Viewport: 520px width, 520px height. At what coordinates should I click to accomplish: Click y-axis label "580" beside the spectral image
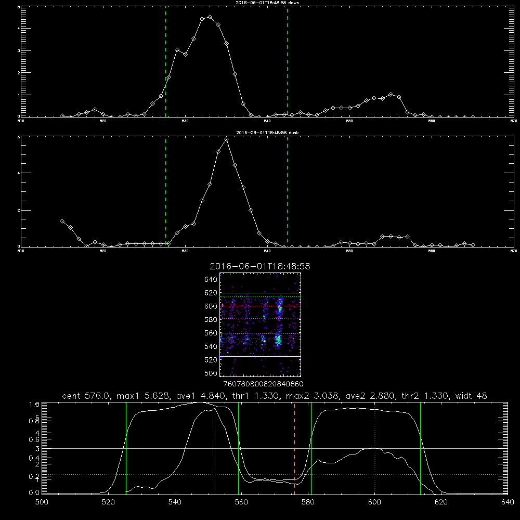click(x=211, y=320)
